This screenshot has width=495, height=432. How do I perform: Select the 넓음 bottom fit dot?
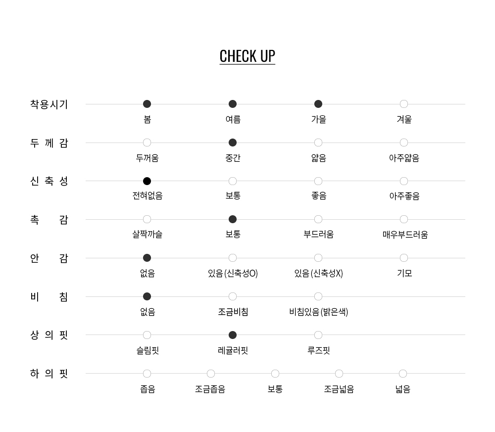pos(403,374)
